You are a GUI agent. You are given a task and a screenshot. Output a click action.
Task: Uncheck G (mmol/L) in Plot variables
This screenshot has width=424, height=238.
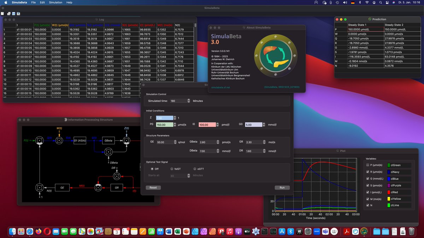coord(369,178)
